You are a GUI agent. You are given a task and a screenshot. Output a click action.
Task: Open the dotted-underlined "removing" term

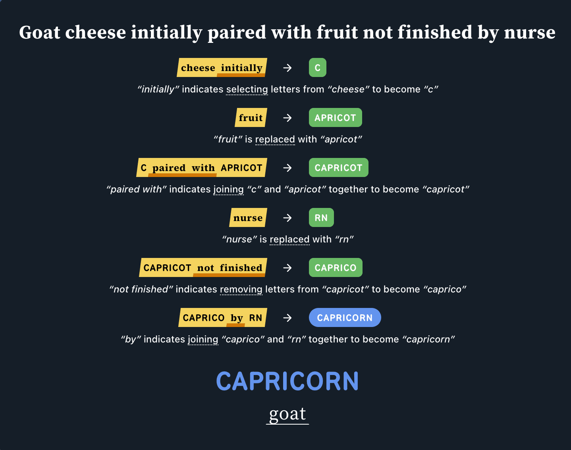click(241, 289)
